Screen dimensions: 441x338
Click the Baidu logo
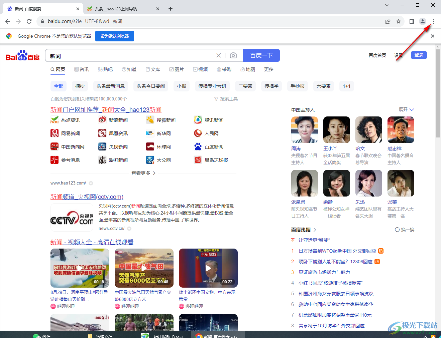23,55
